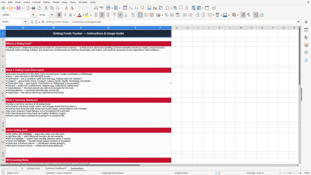
Task: Open the Function Wizard next to the Name Box
Action: pyautogui.click(x=32, y=22)
